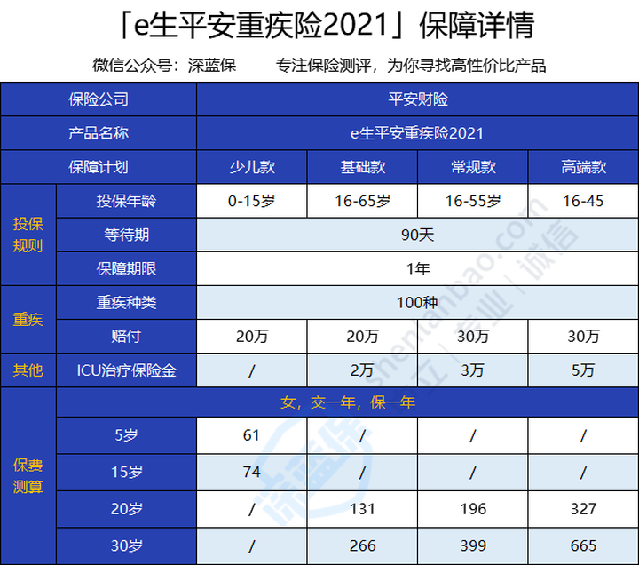Viewport: 639px width, 565px height.
Task: Select the 其他 section label
Action: pos(28,370)
